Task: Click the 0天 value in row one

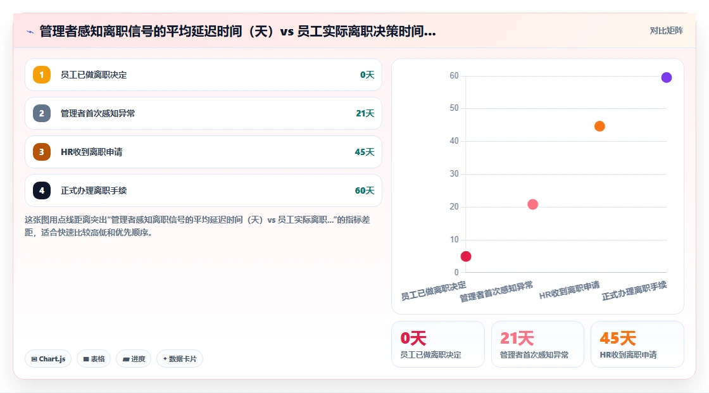Action: [x=367, y=75]
